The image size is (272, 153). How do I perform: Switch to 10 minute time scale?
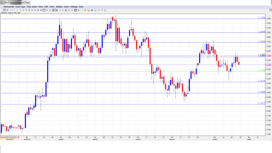click(x=23, y=11)
